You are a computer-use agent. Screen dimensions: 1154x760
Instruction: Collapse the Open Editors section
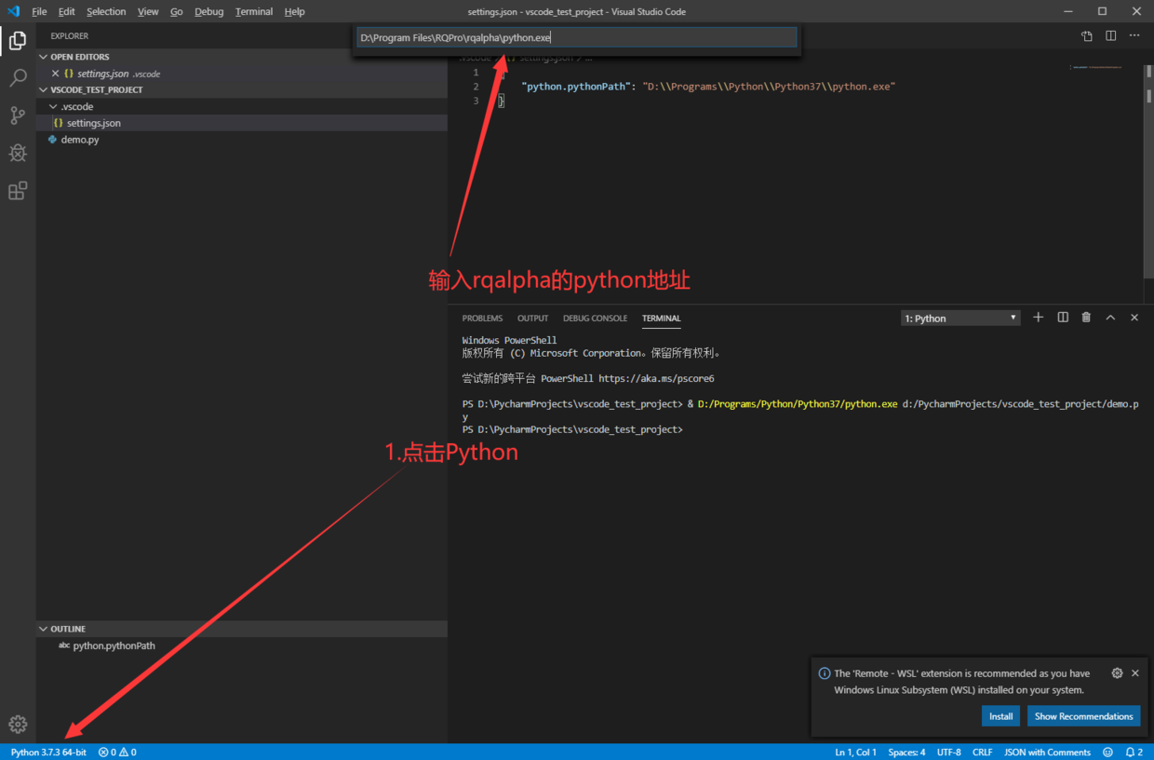point(242,57)
